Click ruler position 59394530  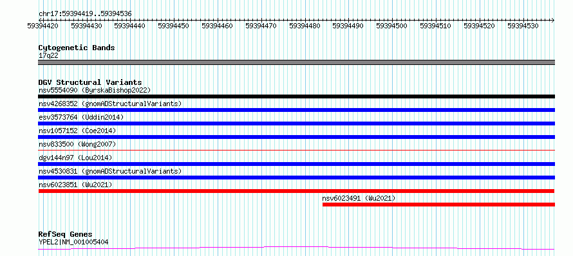pos(523,26)
